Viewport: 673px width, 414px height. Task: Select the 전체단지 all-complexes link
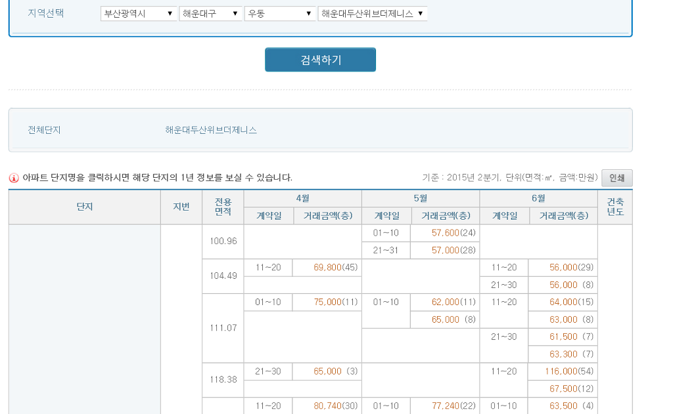pos(44,130)
